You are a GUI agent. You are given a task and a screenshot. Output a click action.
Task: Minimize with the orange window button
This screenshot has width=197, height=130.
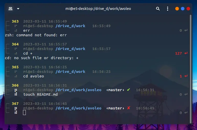click(x=177, y=9)
